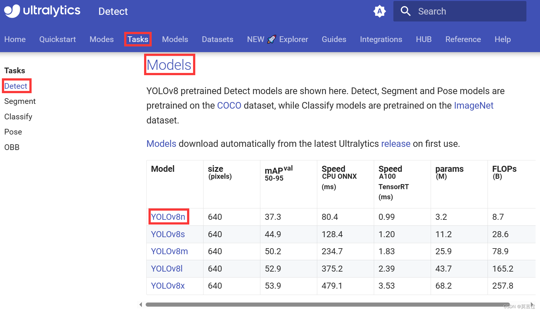Open the Datasets section
The width and height of the screenshot is (540, 312).
tap(217, 39)
